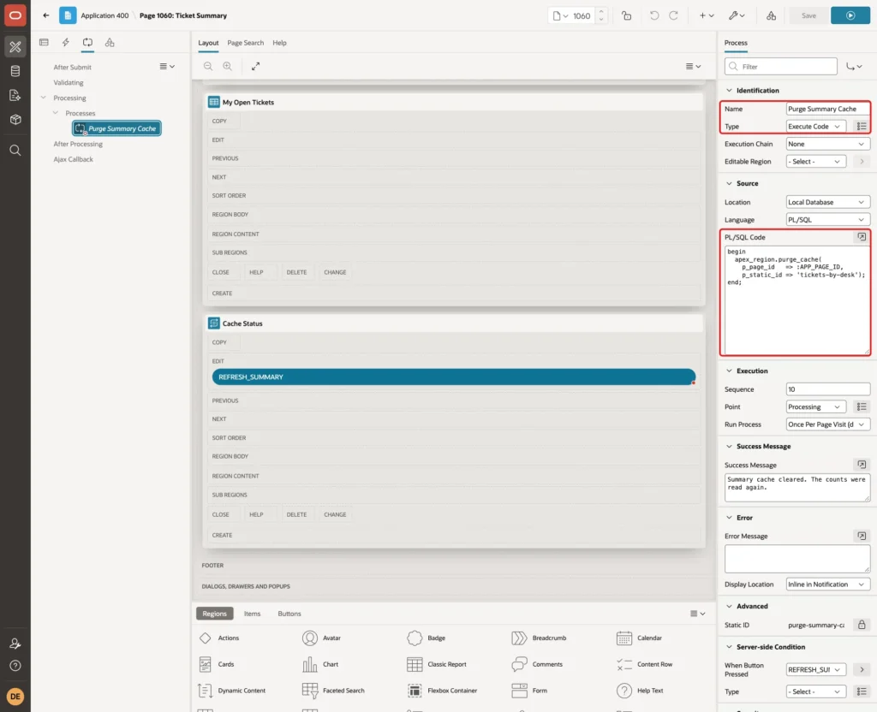Open the processing tree options menu
This screenshot has height=712, width=877.
pyautogui.click(x=167, y=66)
